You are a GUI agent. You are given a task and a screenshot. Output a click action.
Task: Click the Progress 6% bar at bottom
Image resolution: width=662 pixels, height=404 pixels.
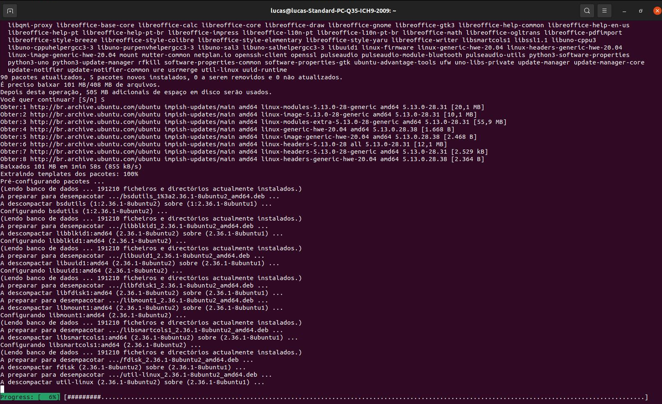29,397
